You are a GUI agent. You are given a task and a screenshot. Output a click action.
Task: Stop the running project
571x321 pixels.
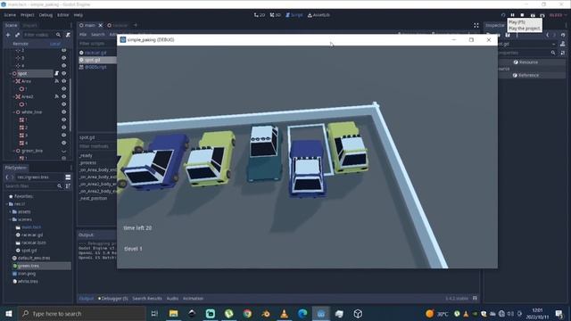pos(522,15)
